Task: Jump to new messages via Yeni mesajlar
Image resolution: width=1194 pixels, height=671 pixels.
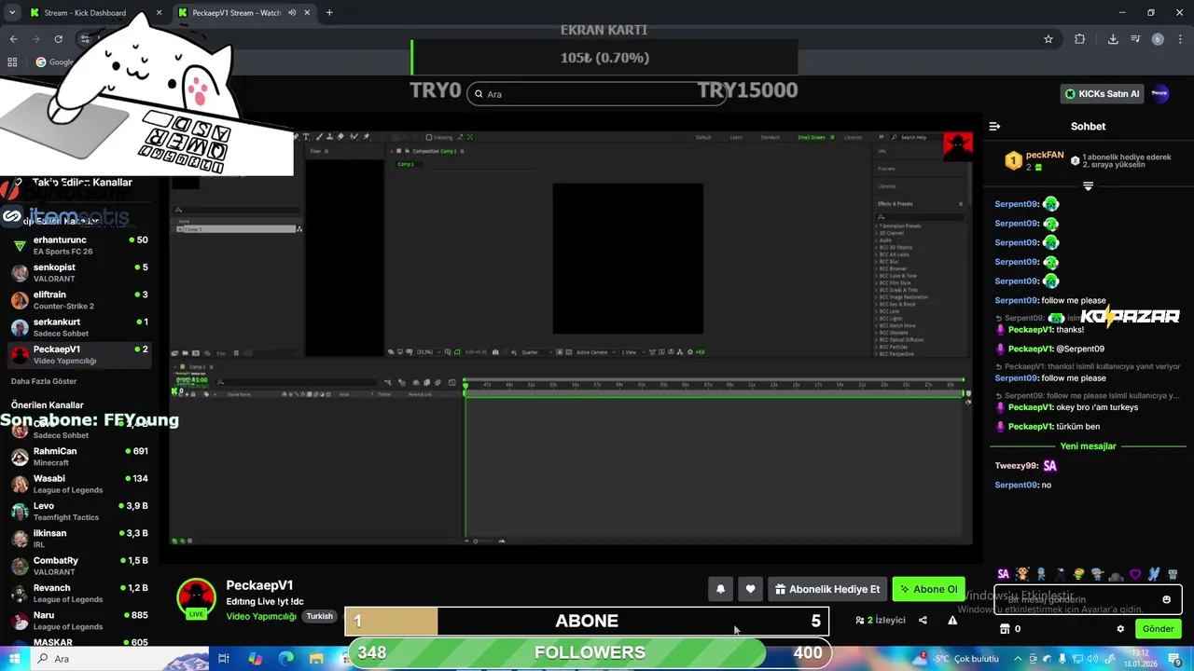Action: pyautogui.click(x=1088, y=446)
